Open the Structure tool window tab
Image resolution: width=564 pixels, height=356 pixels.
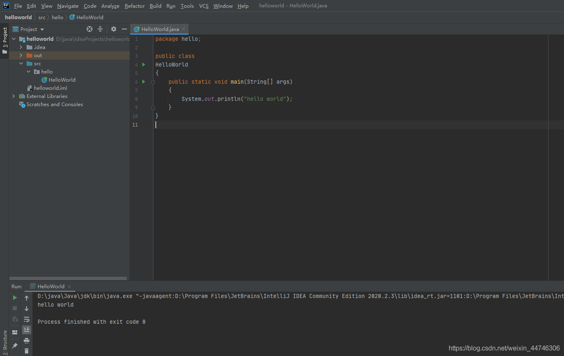coord(5,342)
